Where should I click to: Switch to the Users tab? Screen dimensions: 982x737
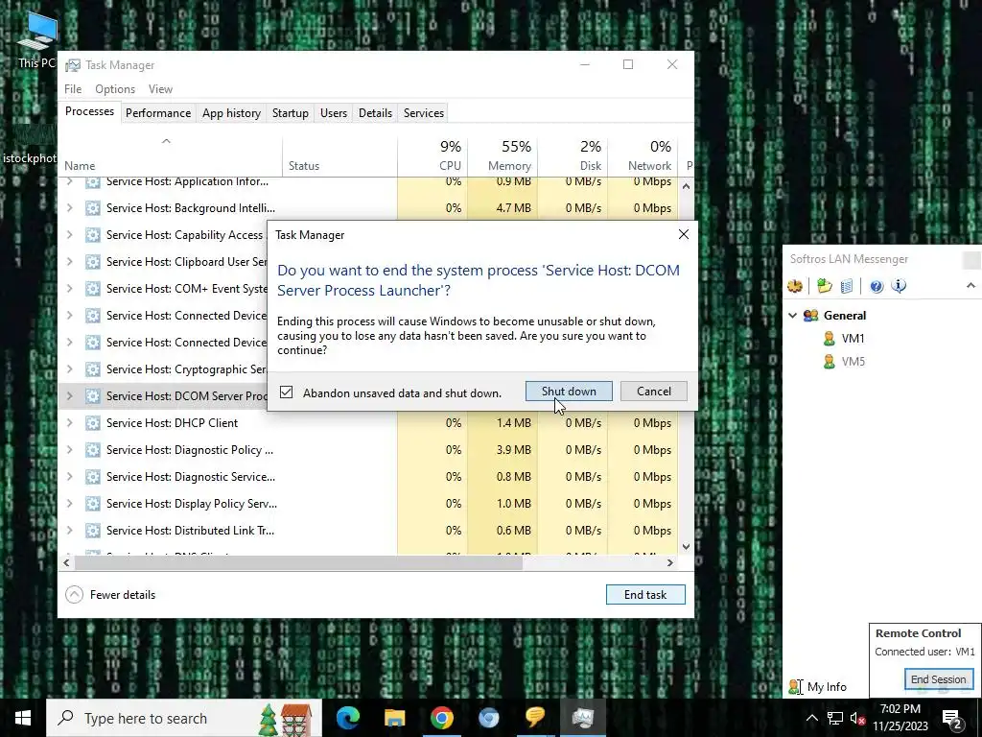(x=333, y=113)
